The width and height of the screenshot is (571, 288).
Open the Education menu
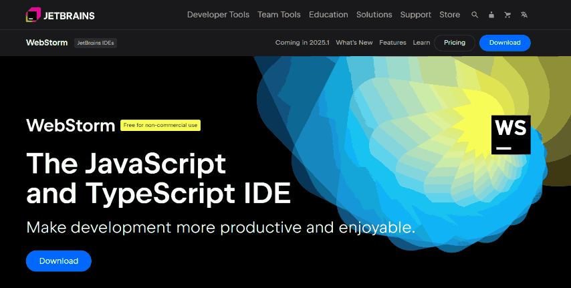[x=328, y=15]
